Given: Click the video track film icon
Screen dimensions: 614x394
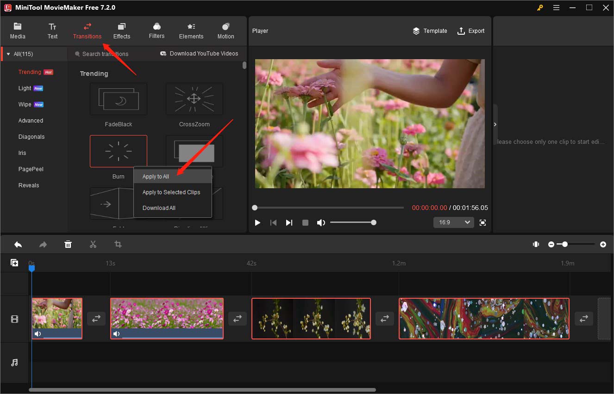Looking at the screenshot, I should click(14, 319).
